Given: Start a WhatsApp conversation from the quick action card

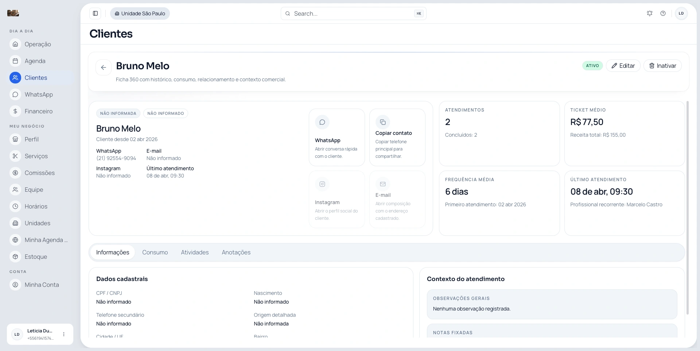Looking at the screenshot, I should [x=336, y=137].
